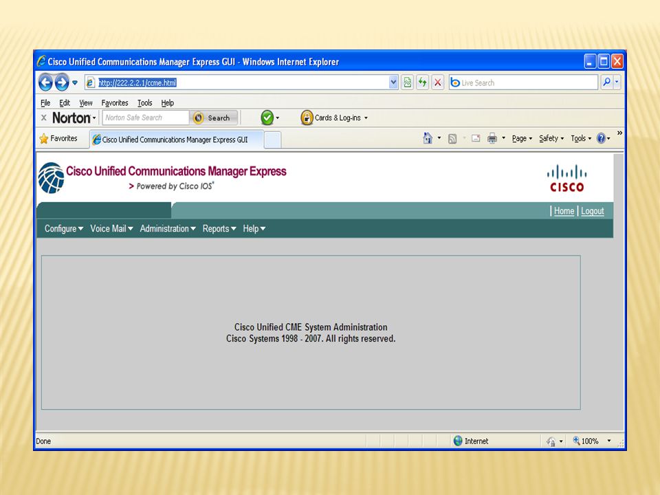Open search provider options dropdown
This screenshot has width=660, height=495.
617,82
